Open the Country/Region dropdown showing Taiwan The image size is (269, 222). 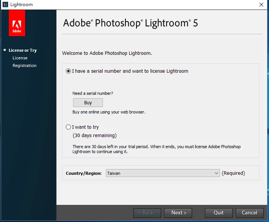[163, 173]
